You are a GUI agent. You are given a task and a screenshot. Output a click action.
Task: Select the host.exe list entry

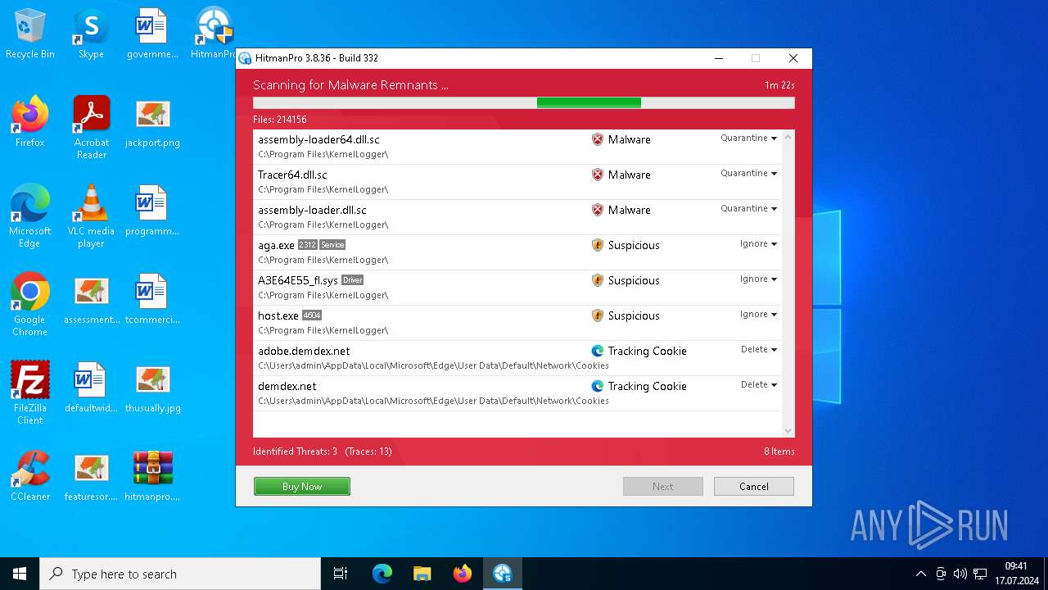pos(517,323)
